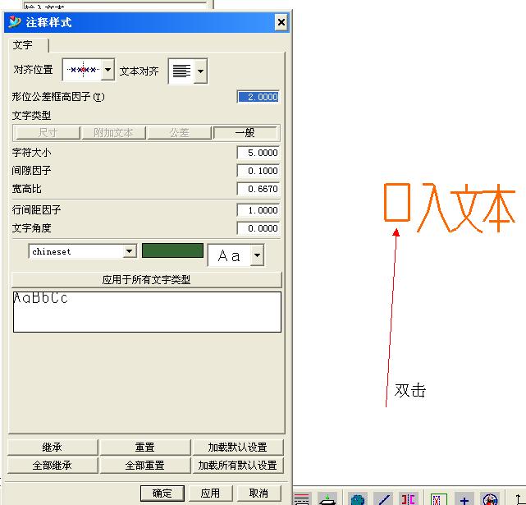This screenshot has width=526, height=505.
Task: Click the 全部重置 button
Action: point(145,466)
